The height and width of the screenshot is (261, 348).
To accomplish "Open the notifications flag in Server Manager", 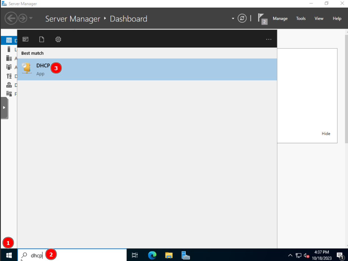I will 262,19.
